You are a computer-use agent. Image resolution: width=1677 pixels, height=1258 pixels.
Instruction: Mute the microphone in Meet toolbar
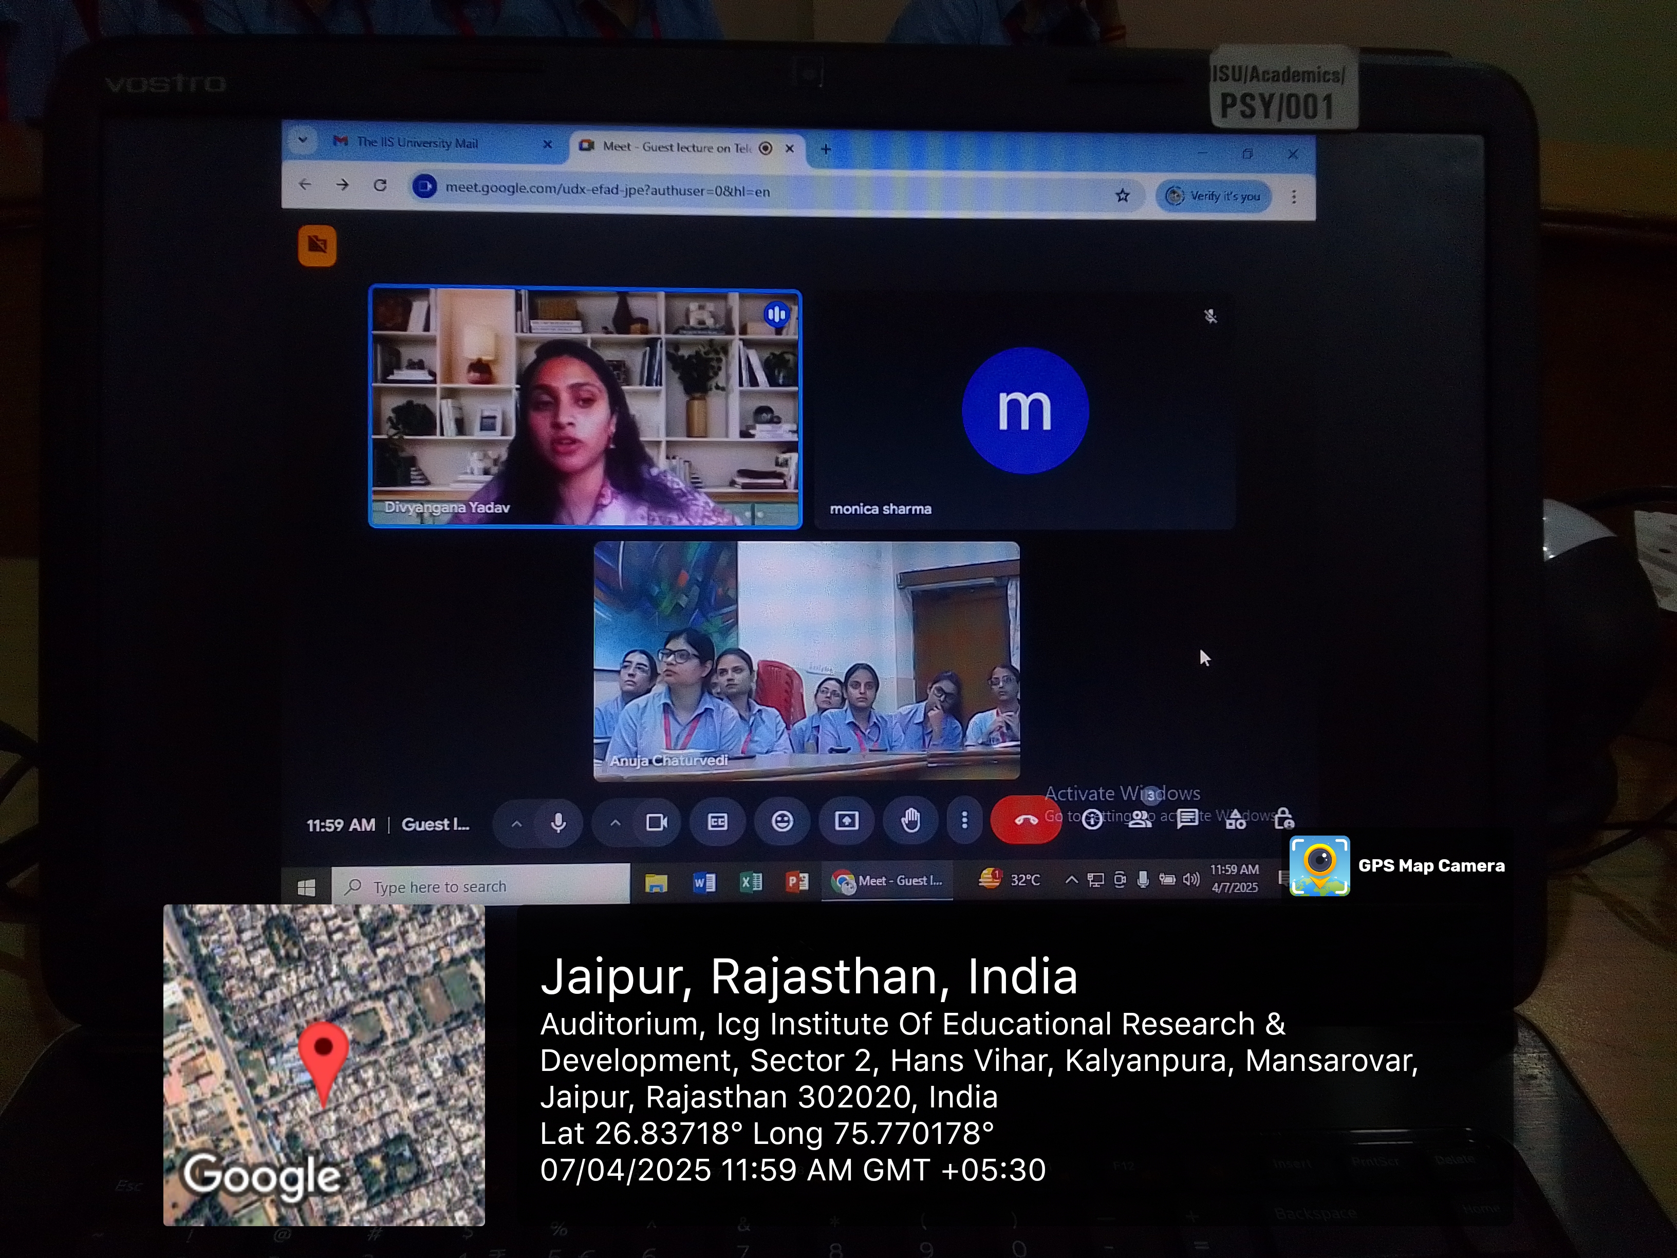pyautogui.click(x=558, y=823)
